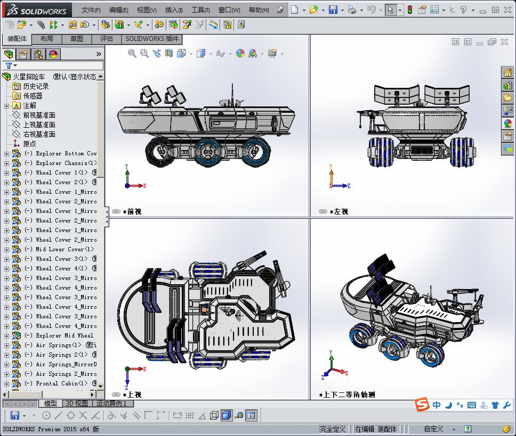The width and height of the screenshot is (516, 436).
Task: Click the Assembly Features icon
Action: [x=119, y=24]
